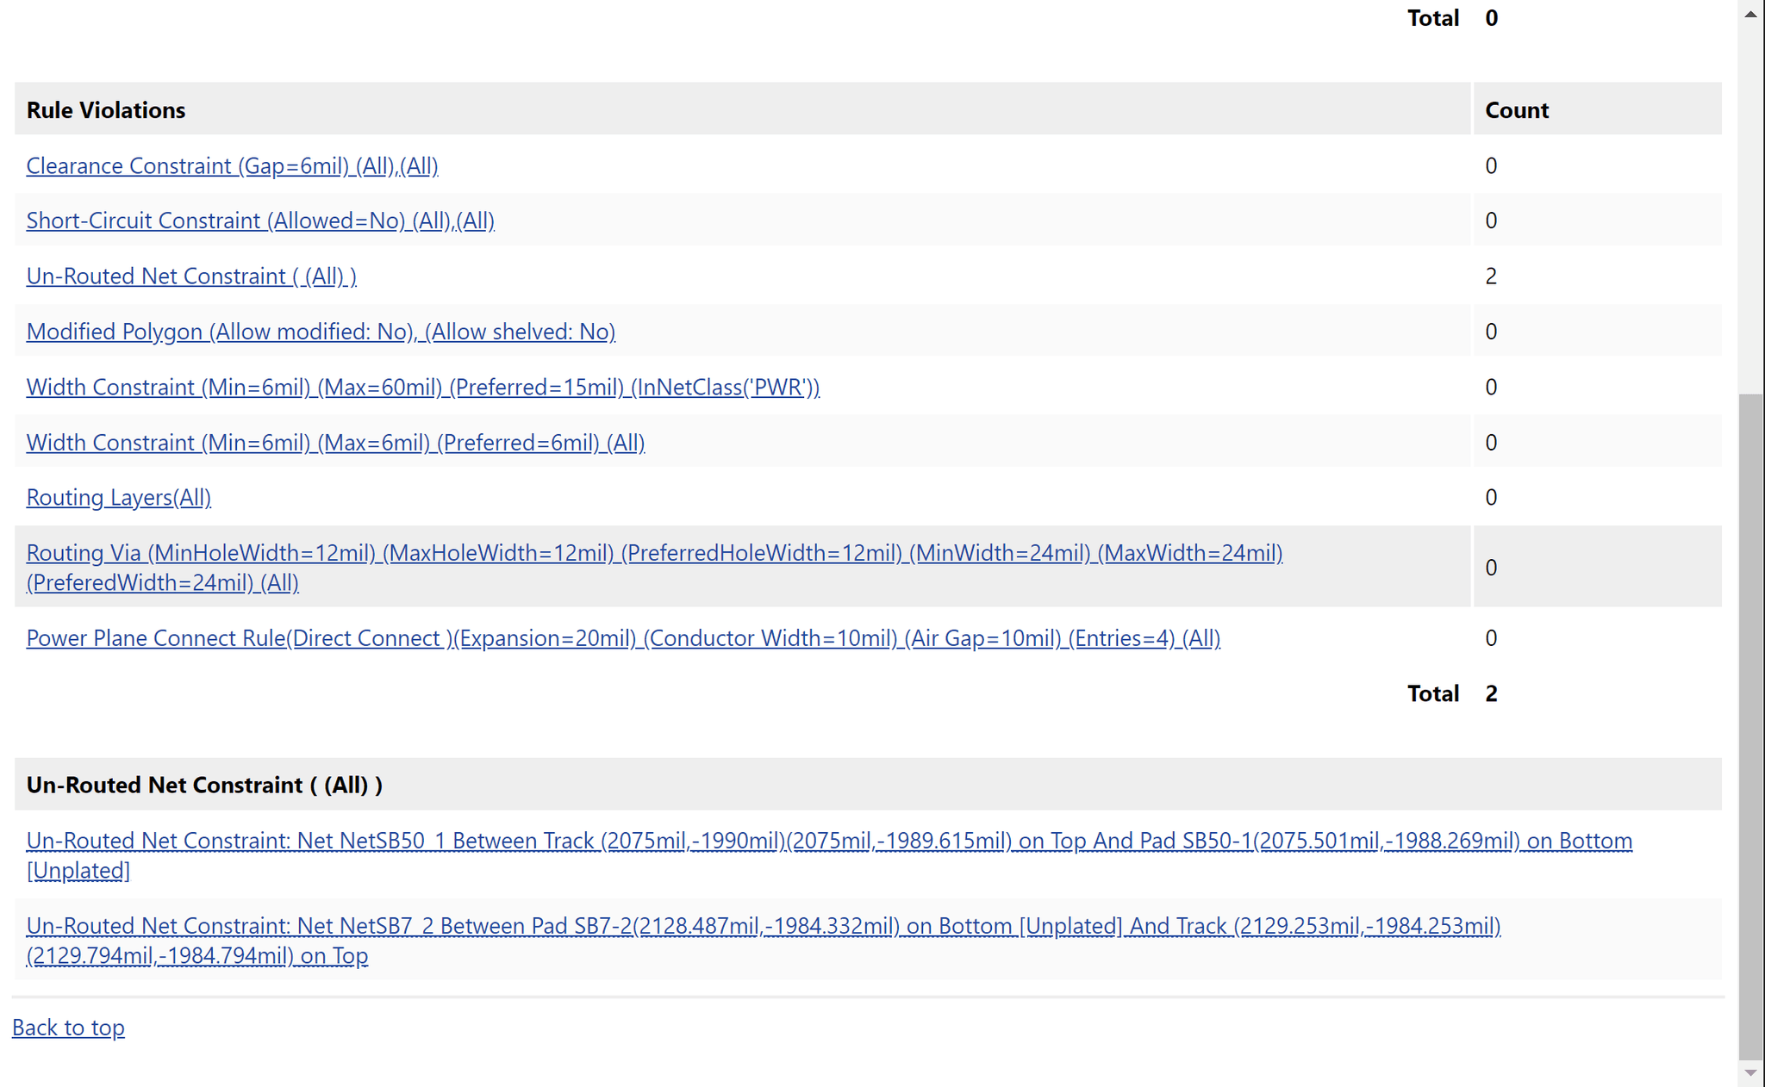Click scrollbar down arrow
1765x1087 pixels.
coord(1750,1073)
